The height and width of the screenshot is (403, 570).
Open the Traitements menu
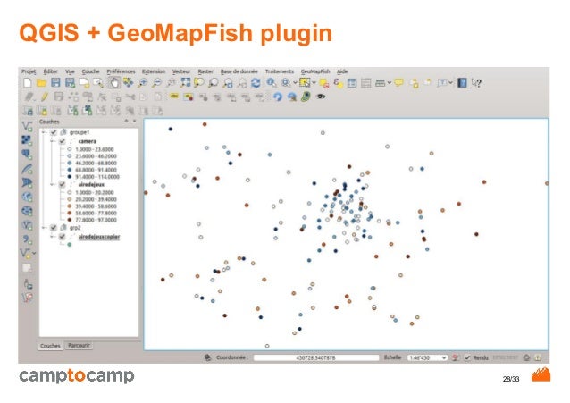279,71
